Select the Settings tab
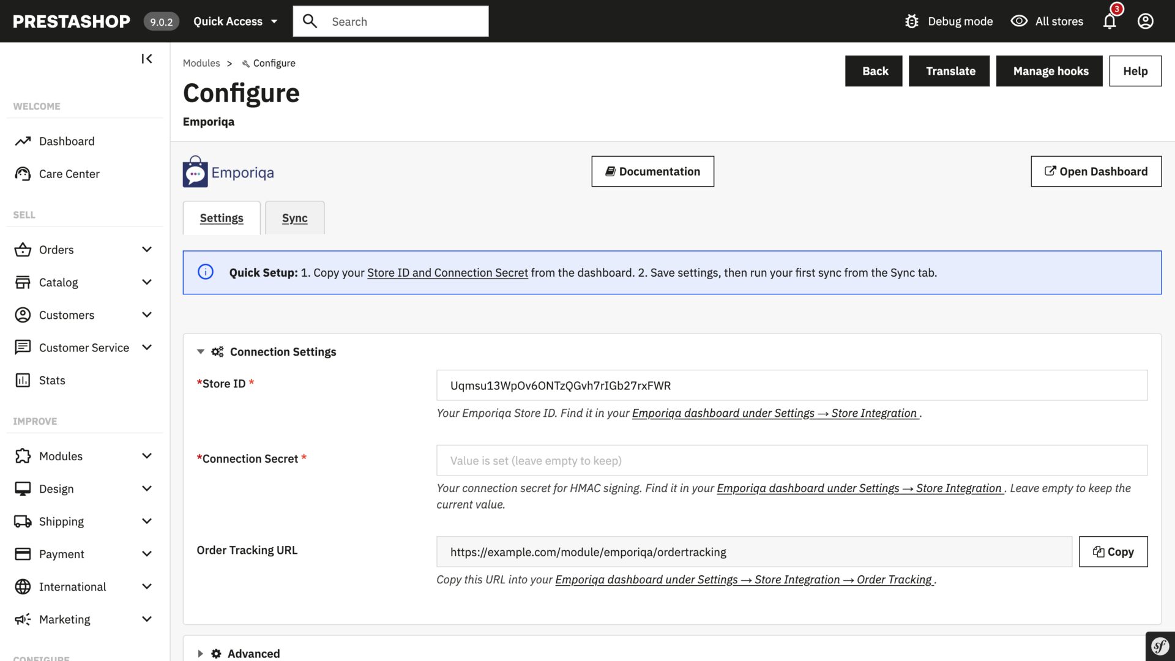1175x661 pixels. tap(222, 218)
